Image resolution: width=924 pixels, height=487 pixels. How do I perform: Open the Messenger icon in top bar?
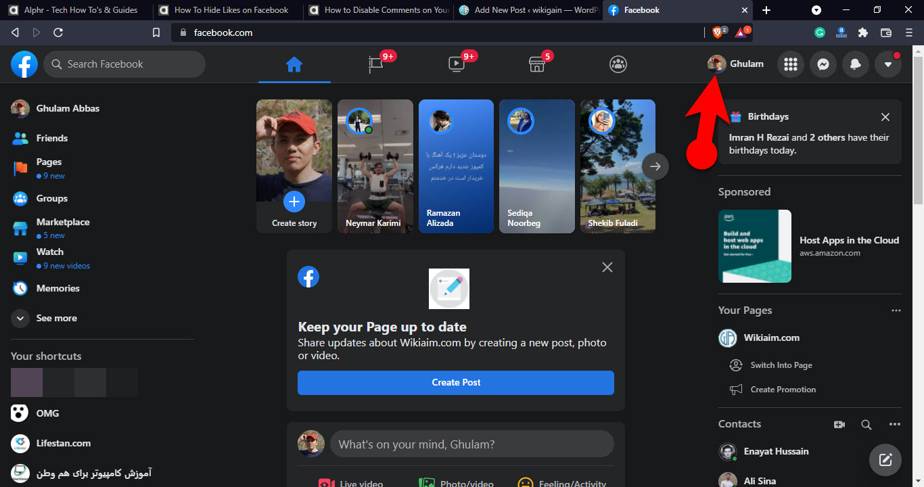point(823,64)
